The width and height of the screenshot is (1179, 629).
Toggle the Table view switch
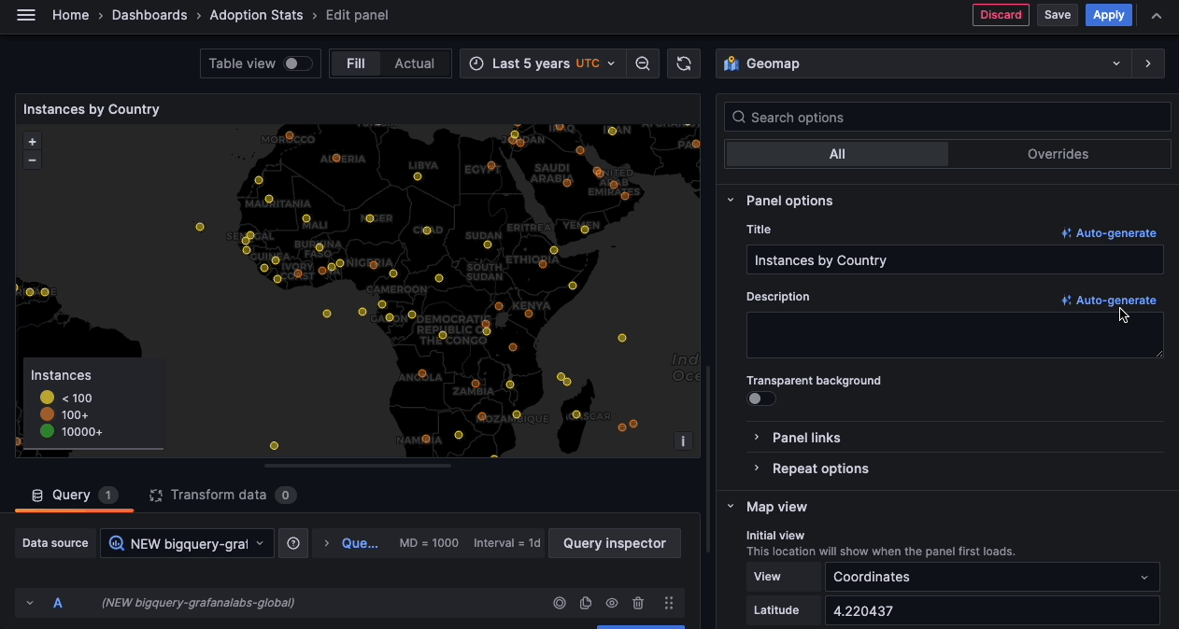(x=297, y=63)
